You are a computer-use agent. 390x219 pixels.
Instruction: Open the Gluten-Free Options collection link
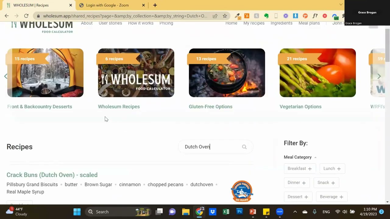point(211,106)
